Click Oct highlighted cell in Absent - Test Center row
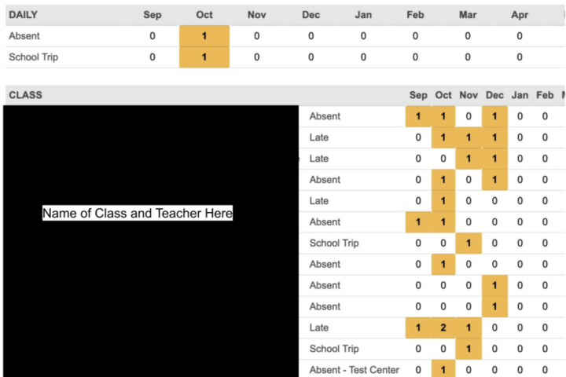Screen dimensions: 566x377 [443, 370]
